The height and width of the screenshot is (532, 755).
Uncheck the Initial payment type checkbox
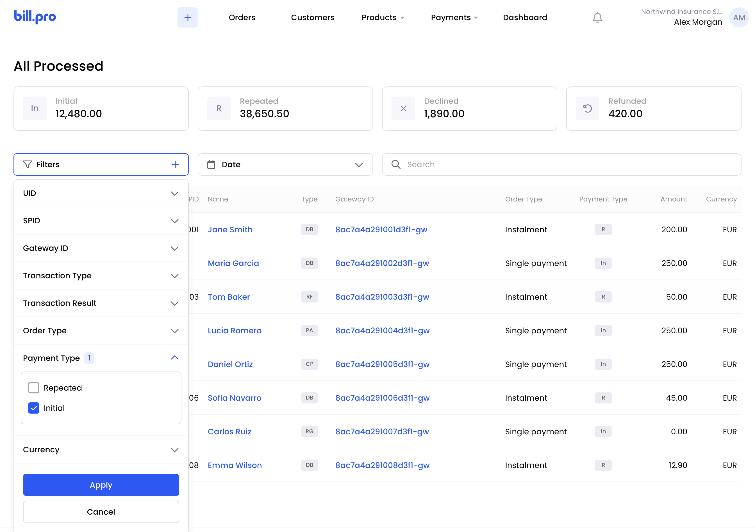coord(33,408)
